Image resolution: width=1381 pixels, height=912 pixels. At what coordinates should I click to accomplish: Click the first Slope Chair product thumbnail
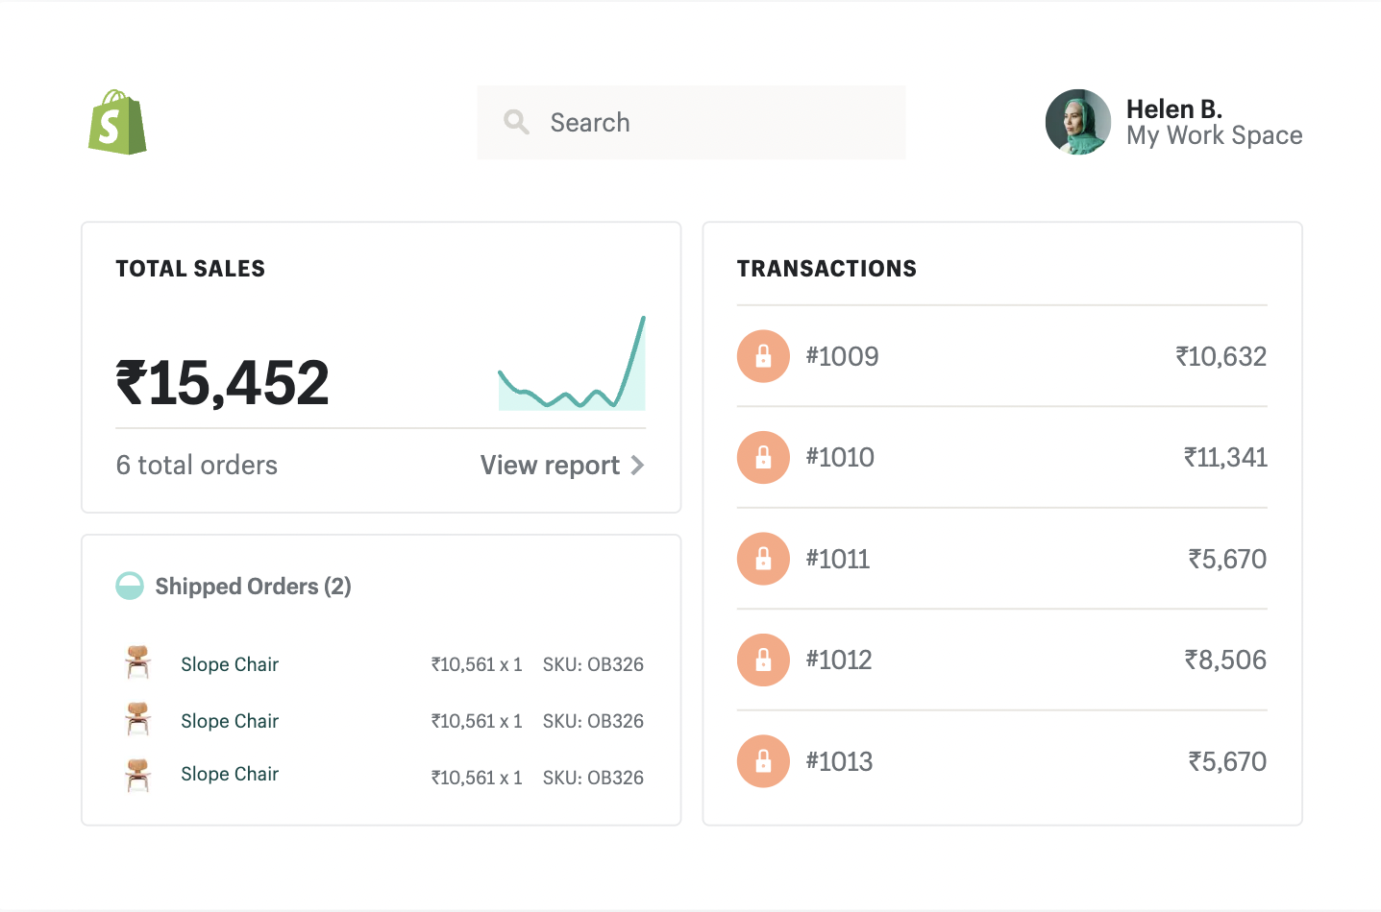point(138,662)
